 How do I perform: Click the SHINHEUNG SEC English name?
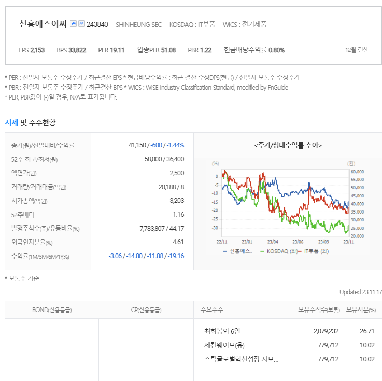click(x=138, y=24)
